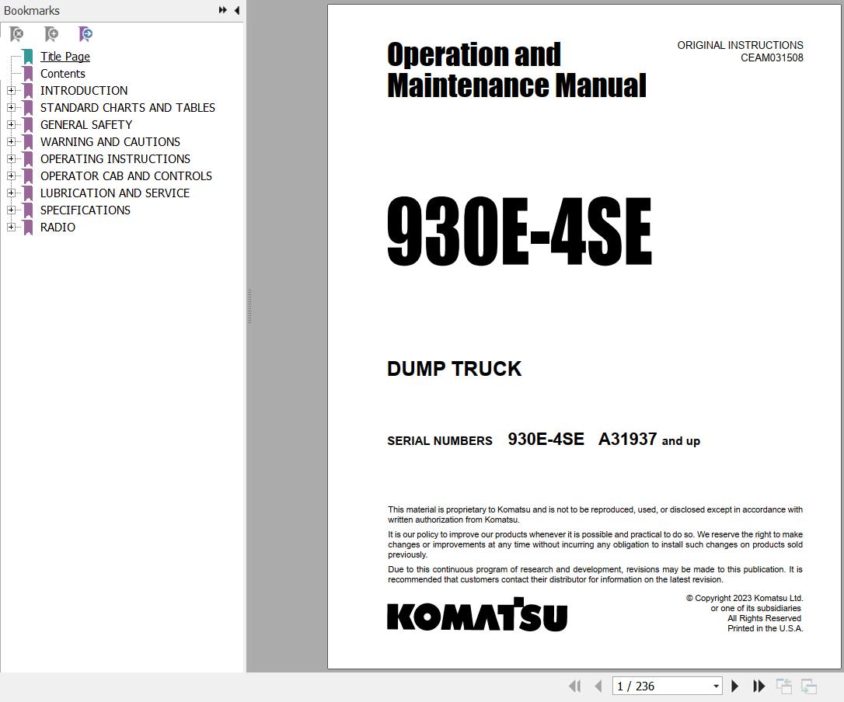Image resolution: width=844 pixels, height=702 pixels.
Task: Expand the INTRODUCTION bookmark
Action: (x=11, y=91)
